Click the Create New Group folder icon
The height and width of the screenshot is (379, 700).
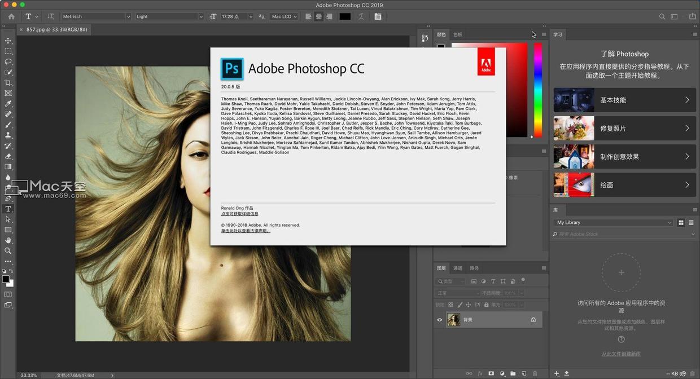click(513, 373)
